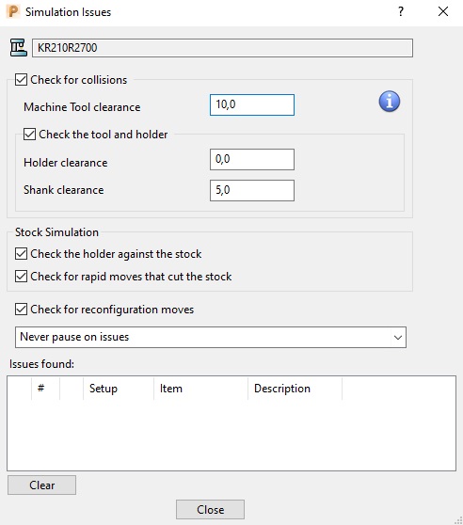Click the KR210R2700 machine name field
Viewport: 463px width, 525px height.
[x=222, y=48]
